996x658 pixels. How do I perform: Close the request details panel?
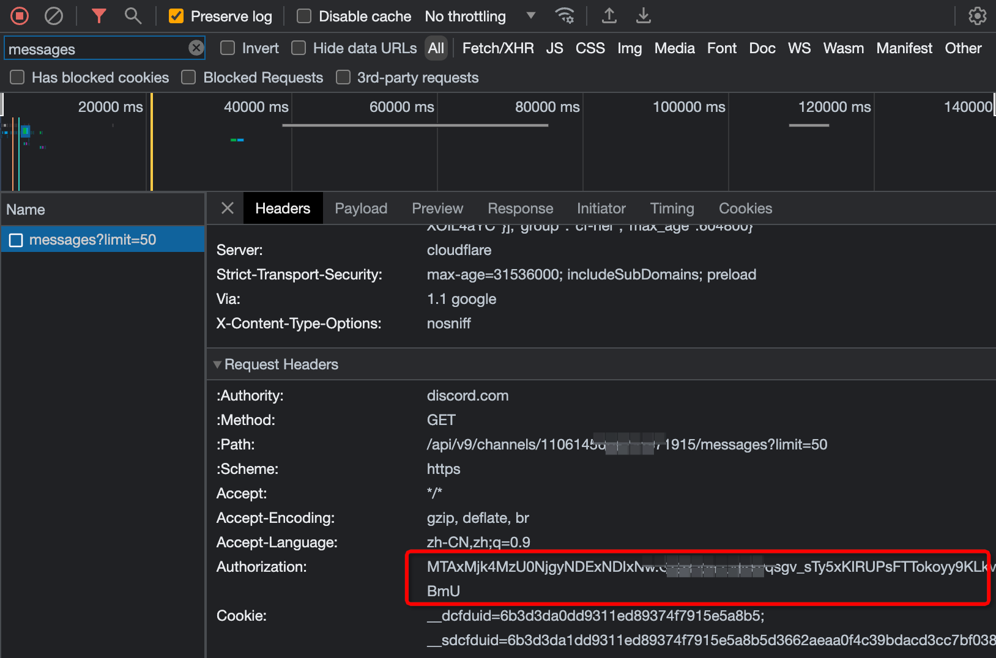point(228,208)
